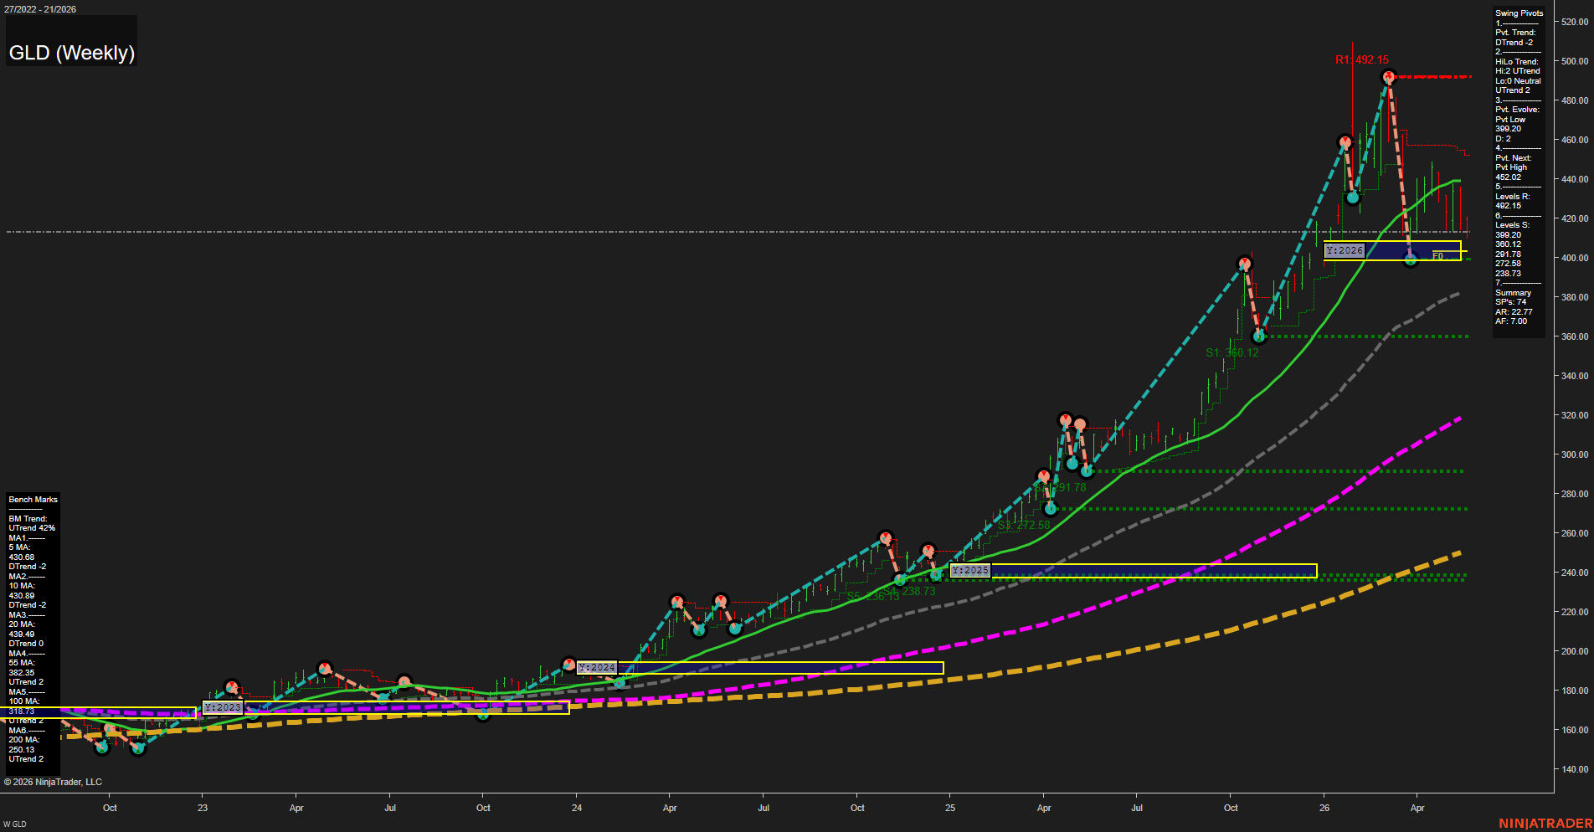Select the 100 MA: label in Bench Marks

coord(24,701)
